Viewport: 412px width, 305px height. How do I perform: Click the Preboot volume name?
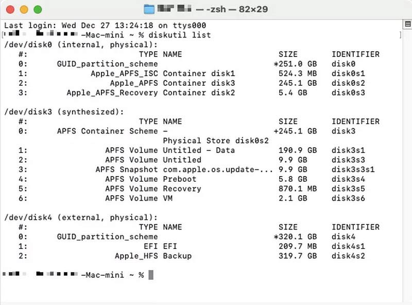pyautogui.click(x=180, y=179)
